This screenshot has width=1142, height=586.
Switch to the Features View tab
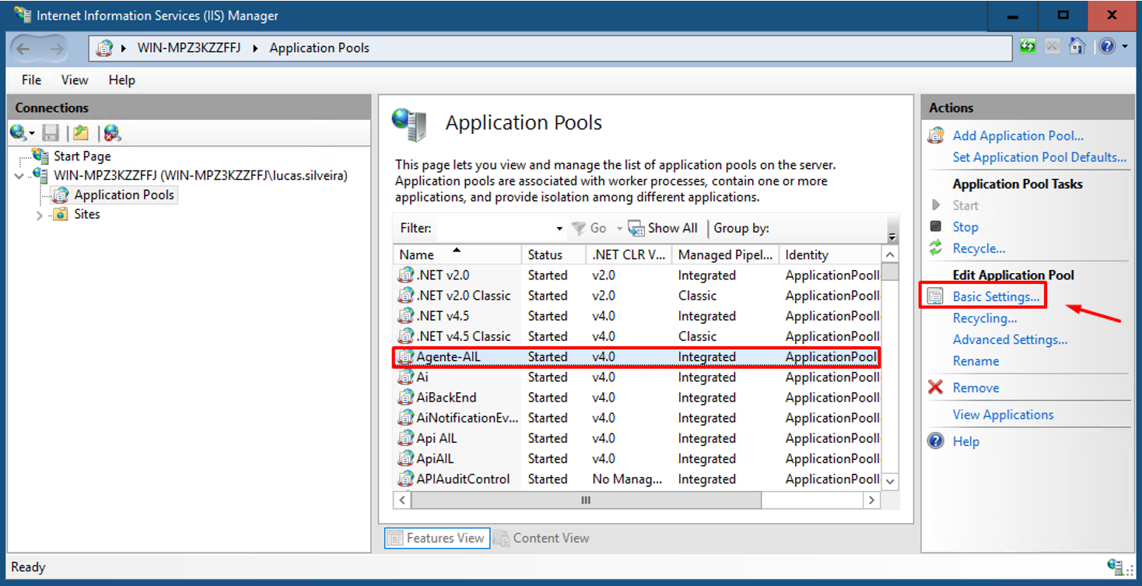click(x=437, y=538)
